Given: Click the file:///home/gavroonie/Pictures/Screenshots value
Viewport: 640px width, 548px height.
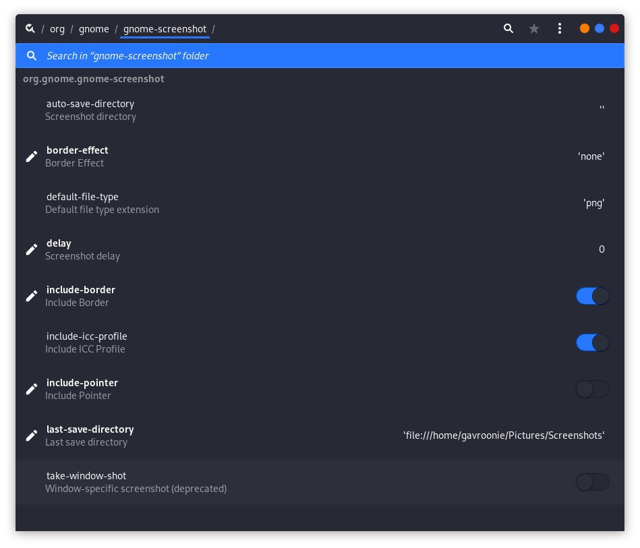Looking at the screenshot, I should click(504, 435).
